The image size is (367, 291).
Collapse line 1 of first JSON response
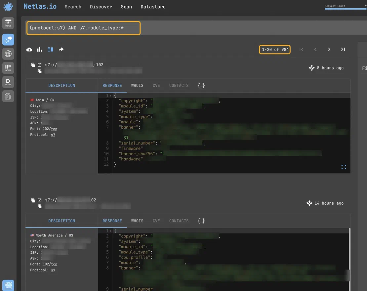coord(110,96)
